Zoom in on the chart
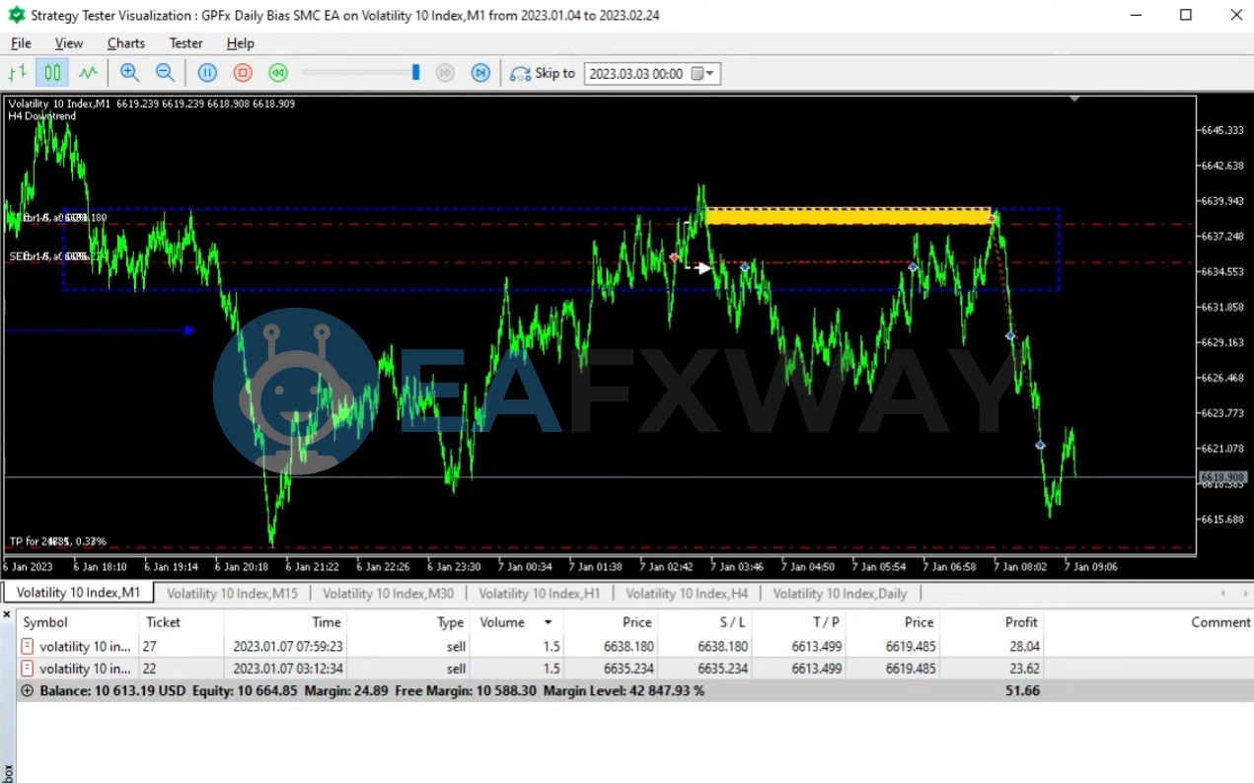This screenshot has width=1254, height=783. 129,72
